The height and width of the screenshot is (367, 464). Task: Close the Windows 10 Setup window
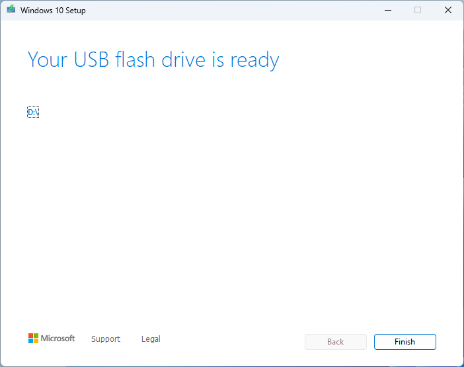point(448,10)
